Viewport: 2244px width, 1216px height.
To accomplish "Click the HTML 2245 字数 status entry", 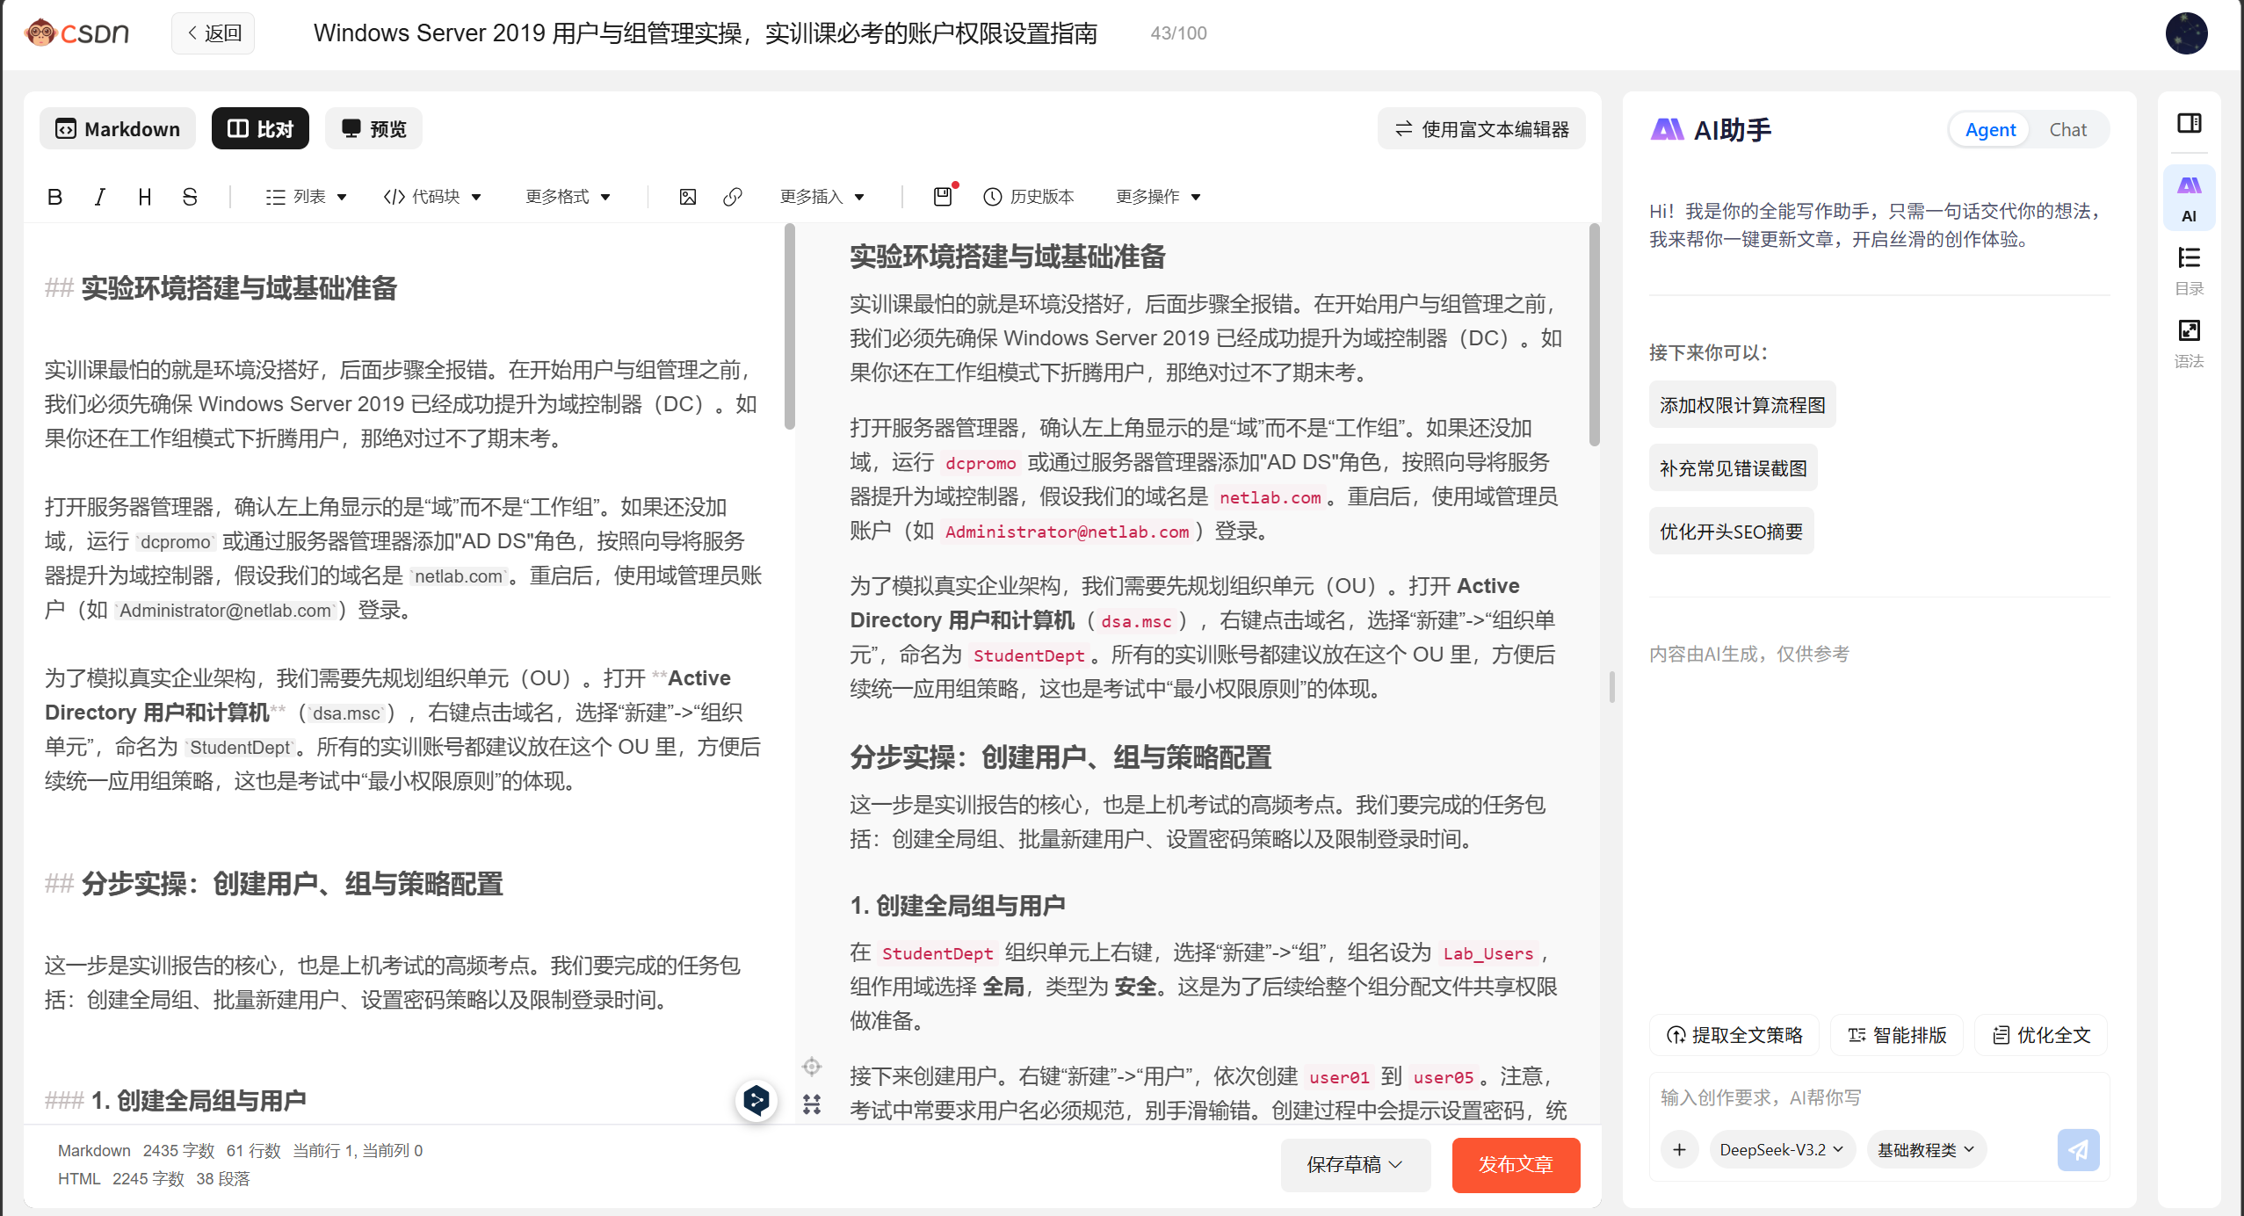I will pos(121,1178).
